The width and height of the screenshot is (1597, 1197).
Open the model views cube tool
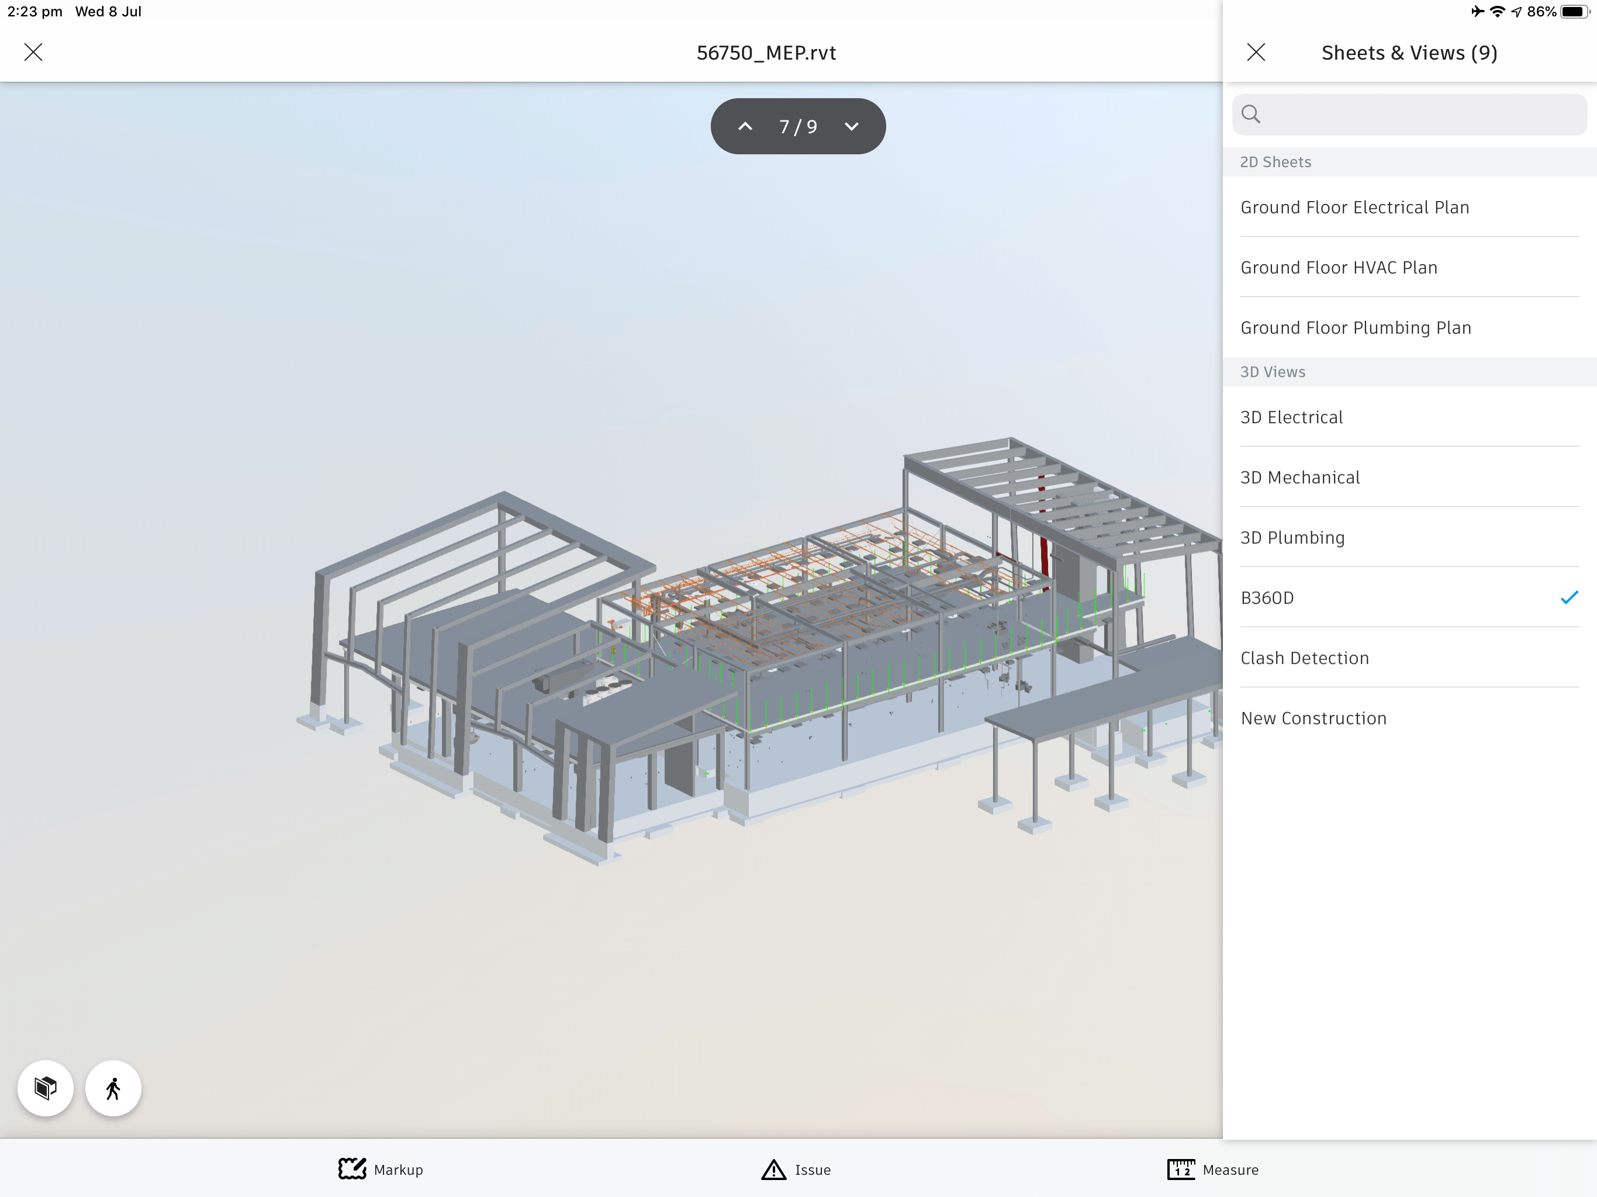(45, 1088)
